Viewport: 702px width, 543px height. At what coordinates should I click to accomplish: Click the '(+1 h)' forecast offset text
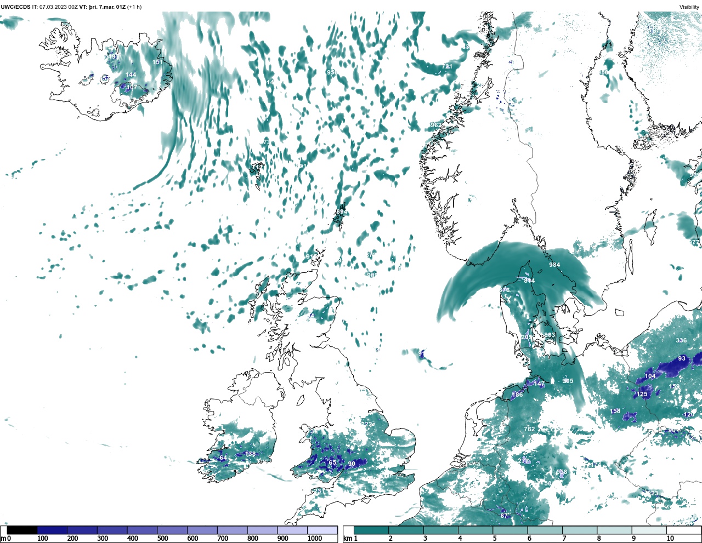134,7
